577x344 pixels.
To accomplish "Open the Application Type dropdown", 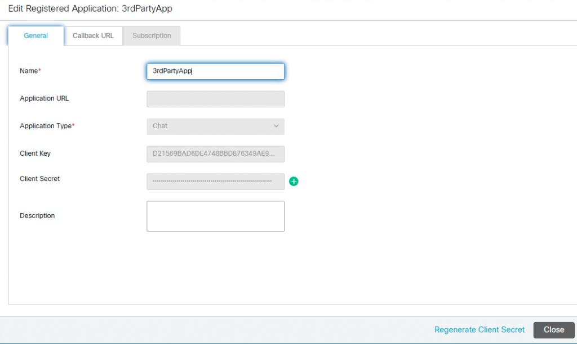I will coord(215,126).
